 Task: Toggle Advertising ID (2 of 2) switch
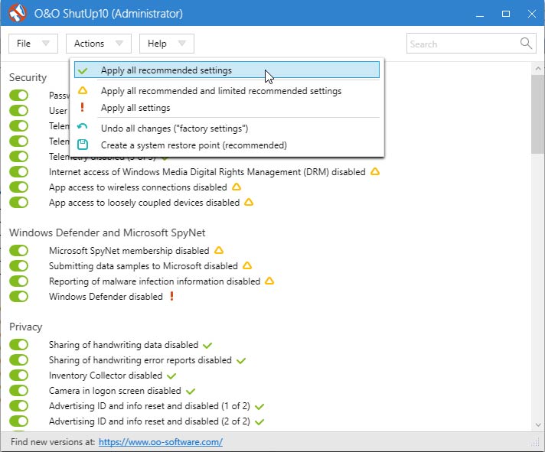[x=19, y=421]
